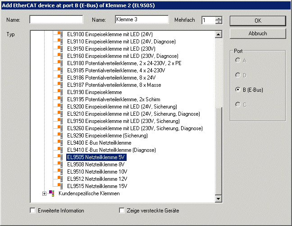Select EL9290 Einspeiseklemme (Sicherung)

click(107, 136)
